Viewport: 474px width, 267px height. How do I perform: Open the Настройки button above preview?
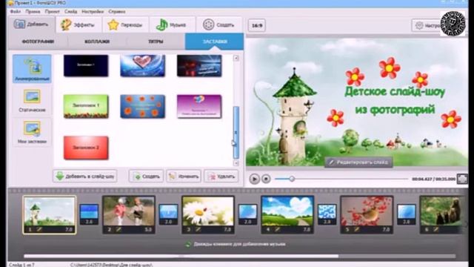pos(426,25)
